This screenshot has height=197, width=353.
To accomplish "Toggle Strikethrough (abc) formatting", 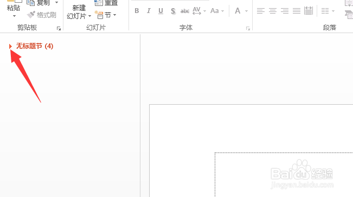I will [x=185, y=11].
